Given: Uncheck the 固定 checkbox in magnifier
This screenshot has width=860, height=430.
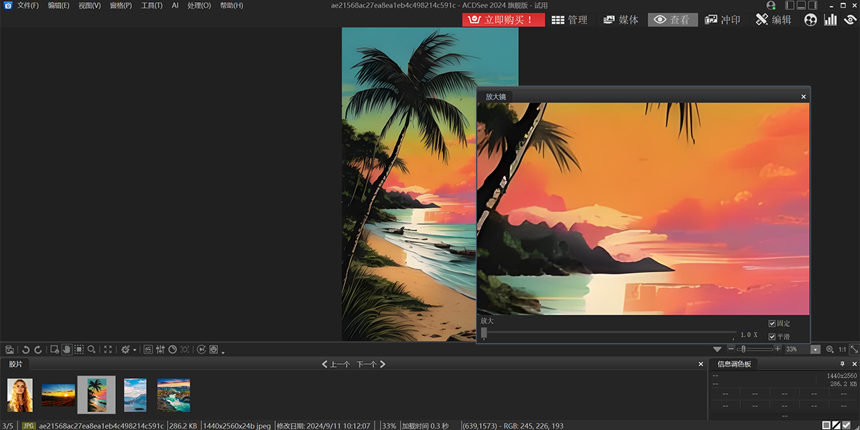Looking at the screenshot, I should pos(772,323).
